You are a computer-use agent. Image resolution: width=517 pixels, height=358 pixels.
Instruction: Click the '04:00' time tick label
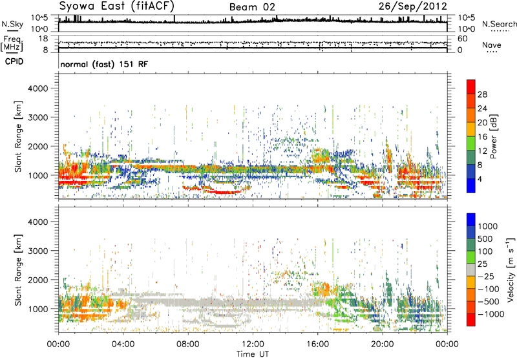pos(123,344)
